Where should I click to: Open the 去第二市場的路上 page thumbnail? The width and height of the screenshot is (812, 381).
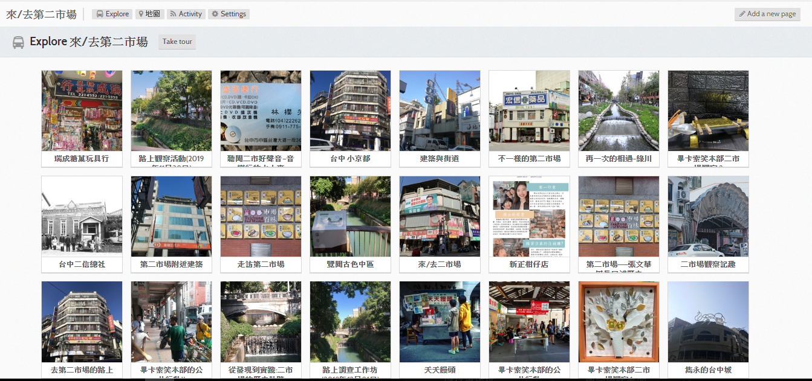click(x=82, y=322)
